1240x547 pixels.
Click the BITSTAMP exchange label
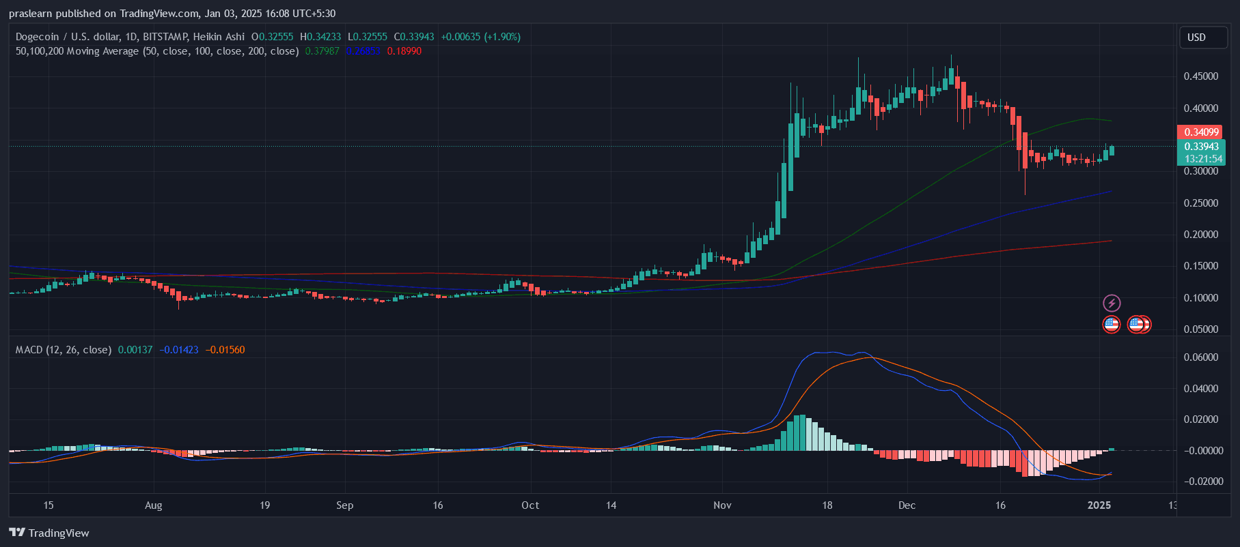click(x=165, y=37)
